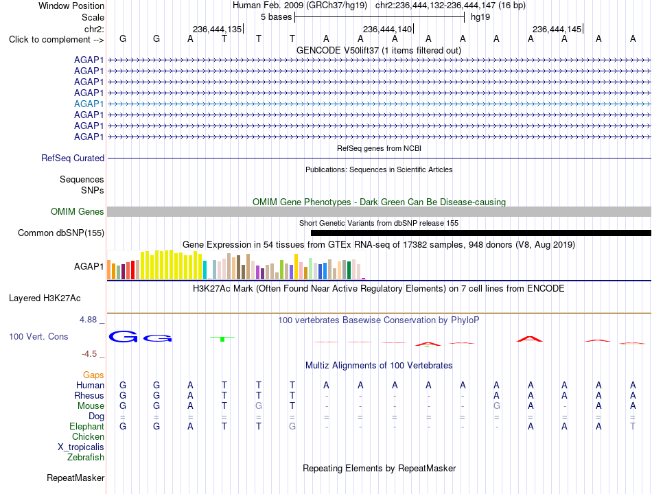The height and width of the screenshot is (494, 652).
Task: Click the gray T mismatch in the Elephant row
Action: coord(633,427)
